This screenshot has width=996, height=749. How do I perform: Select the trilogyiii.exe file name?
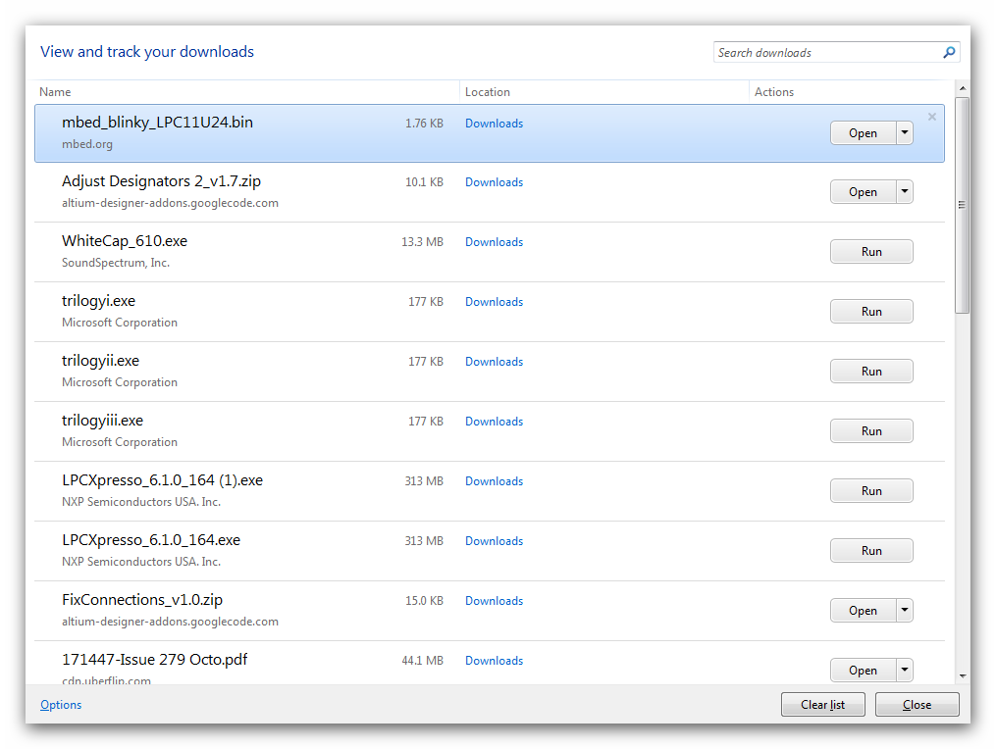click(x=102, y=421)
